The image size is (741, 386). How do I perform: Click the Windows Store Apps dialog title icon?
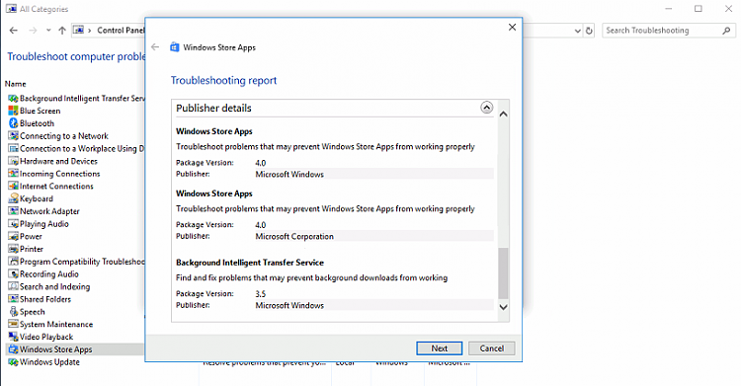pos(175,47)
